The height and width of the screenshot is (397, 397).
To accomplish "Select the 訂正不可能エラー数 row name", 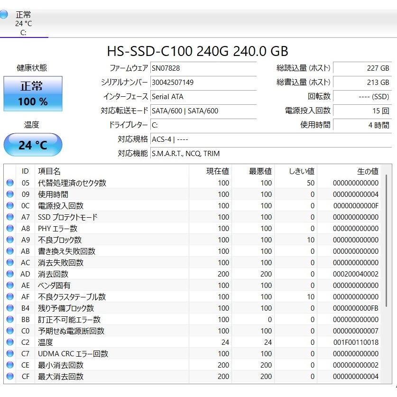I will [69, 320].
